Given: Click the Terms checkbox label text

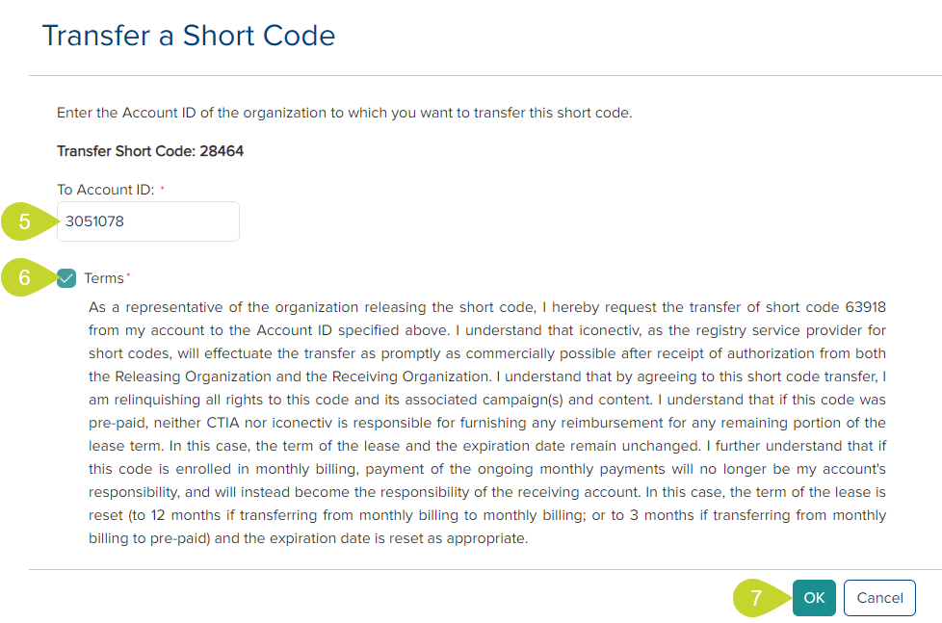Looking at the screenshot, I should tap(104, 278).
